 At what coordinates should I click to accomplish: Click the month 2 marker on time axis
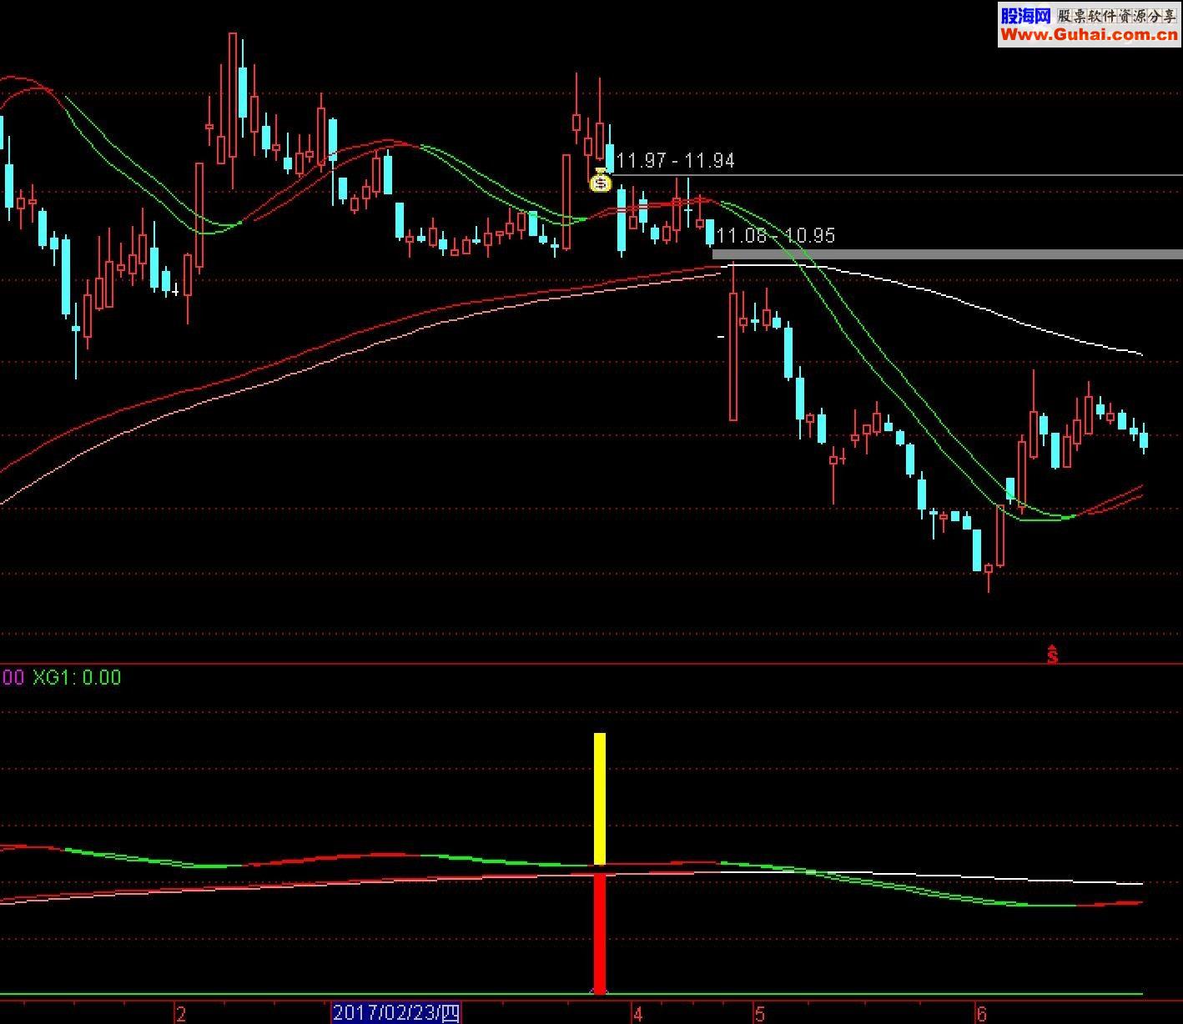[x=181, y=1014]
